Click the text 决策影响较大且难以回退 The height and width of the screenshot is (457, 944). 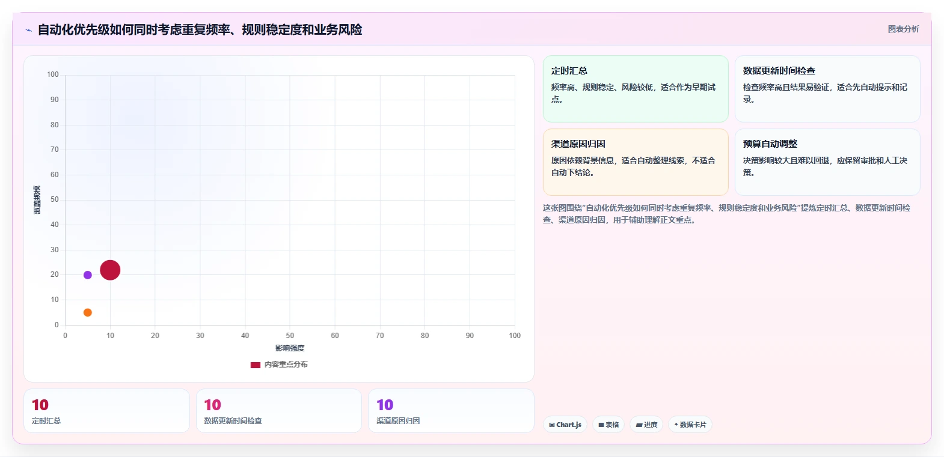coord(825,166)
